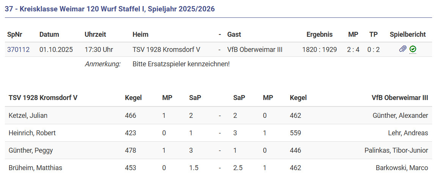Select home team TSV 1928 Kromsdorf V
Image resolution: width=437 pixels, height=183 pixels.
(166, 50)
